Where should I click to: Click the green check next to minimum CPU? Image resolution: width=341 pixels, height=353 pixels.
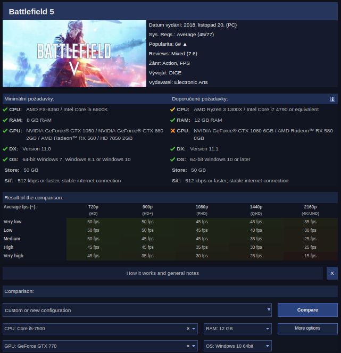pos(5,110)
